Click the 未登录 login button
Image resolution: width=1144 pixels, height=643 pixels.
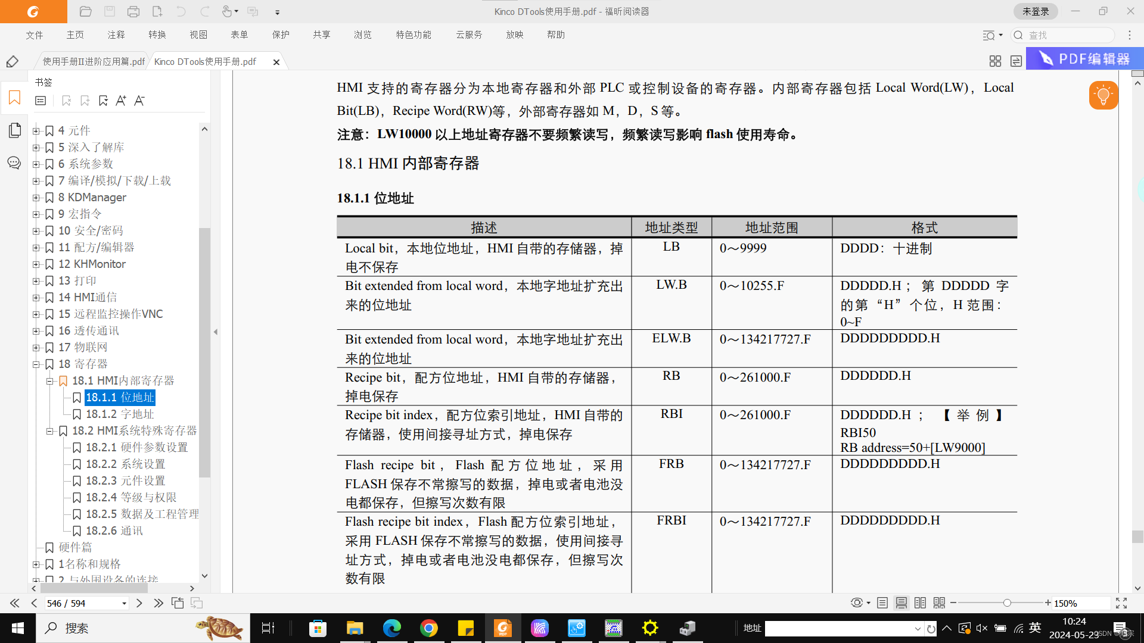click(x=1036, y=11)
